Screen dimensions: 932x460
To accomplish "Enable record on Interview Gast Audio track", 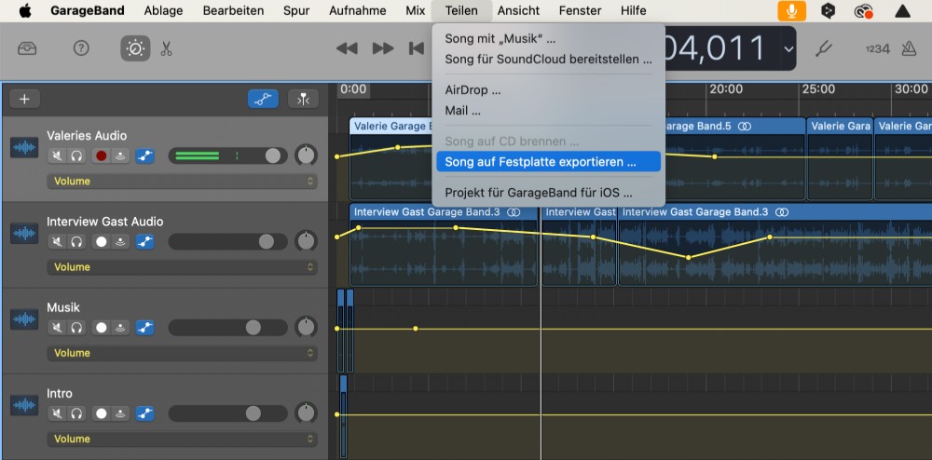I will coord(101,241).
